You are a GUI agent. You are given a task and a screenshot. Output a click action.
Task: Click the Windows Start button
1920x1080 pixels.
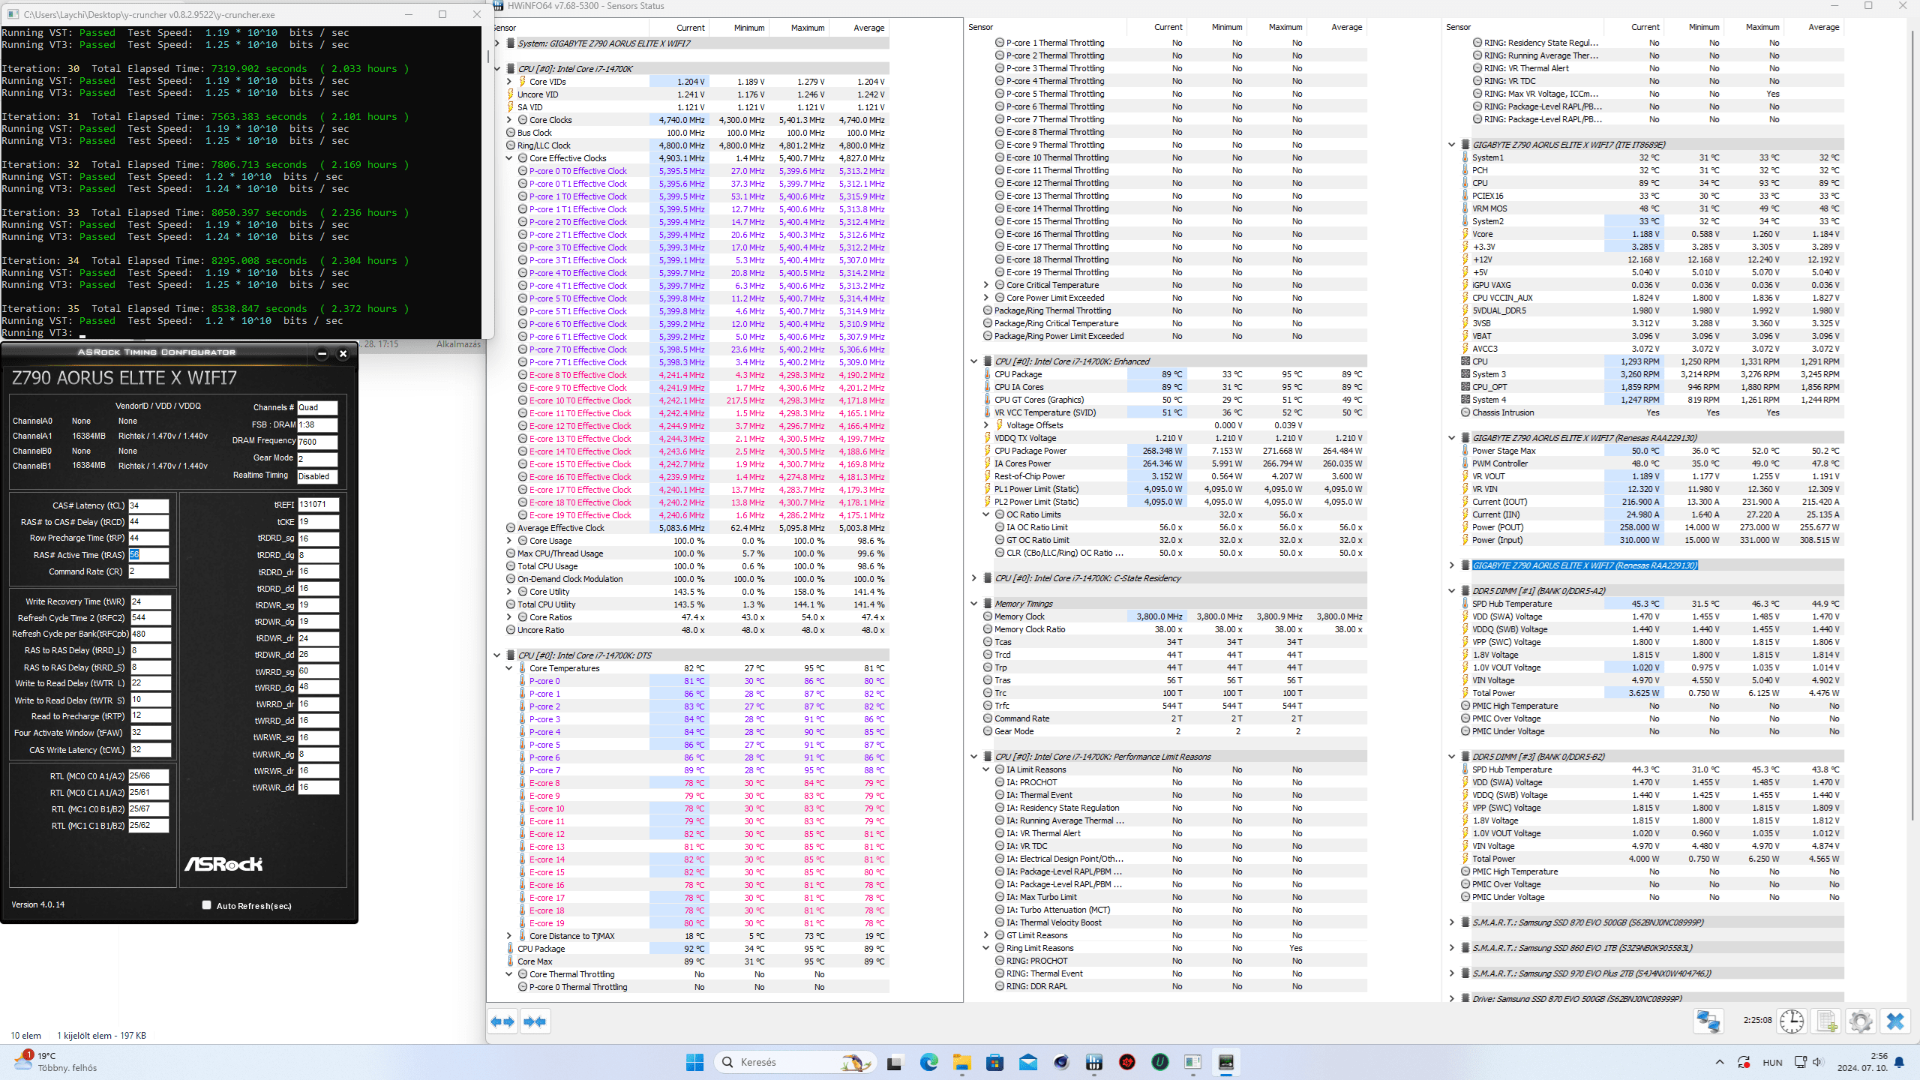click(x=694, y=1062)
